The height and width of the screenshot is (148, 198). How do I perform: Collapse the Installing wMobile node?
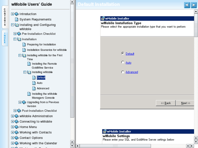pos(25,72)
